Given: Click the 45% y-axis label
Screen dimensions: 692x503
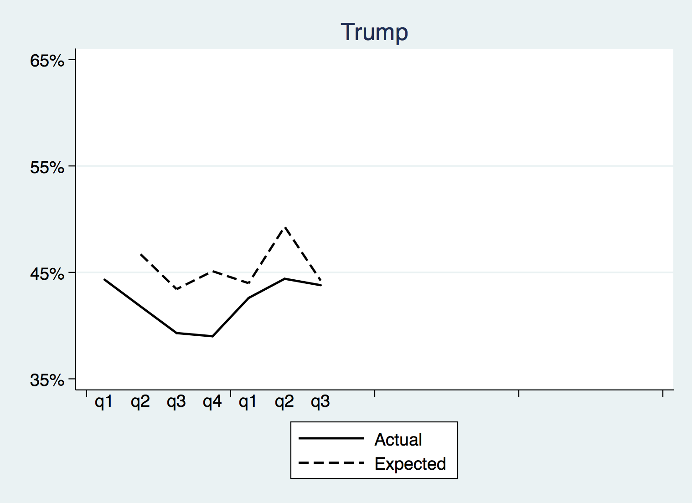Looking at the screenshot, I should (x=47, y=274).
